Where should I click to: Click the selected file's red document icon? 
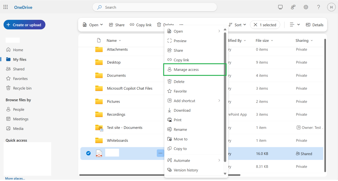(99, 153)
